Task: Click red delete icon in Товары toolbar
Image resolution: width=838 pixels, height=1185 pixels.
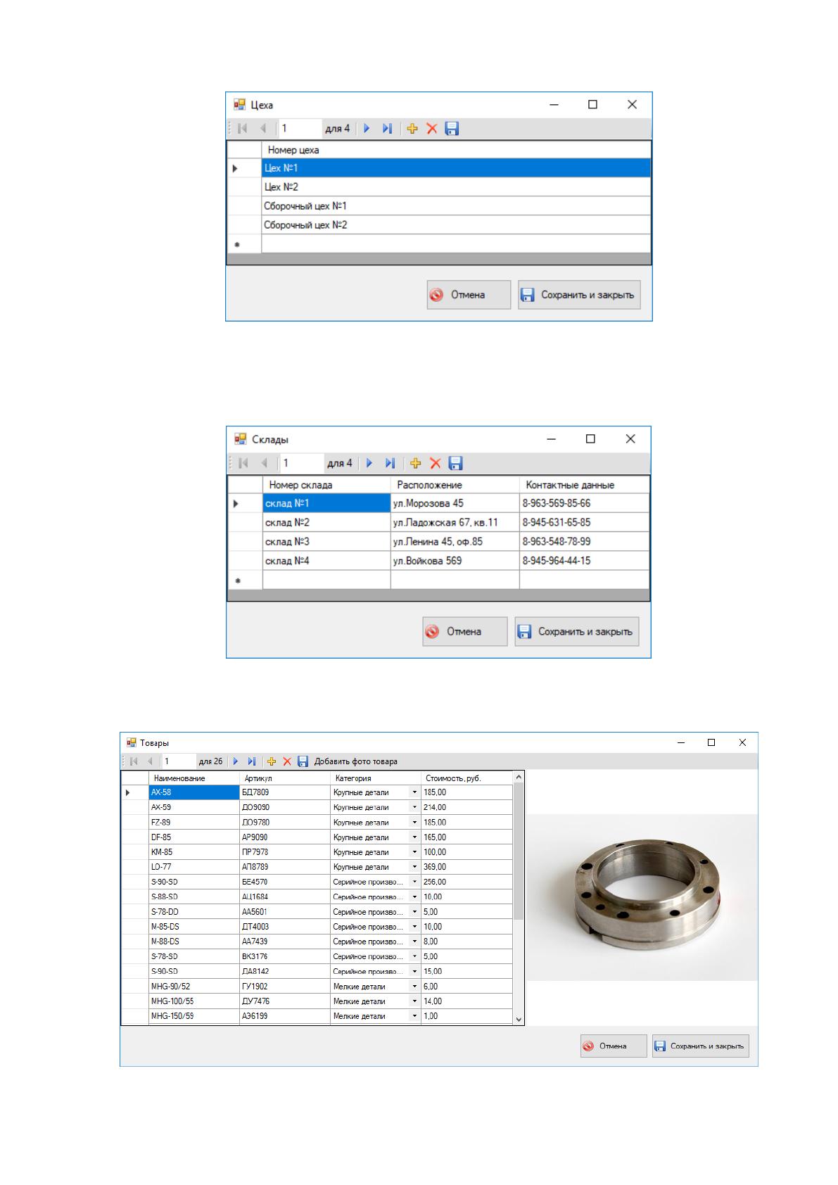Action: tap(287, 761)
